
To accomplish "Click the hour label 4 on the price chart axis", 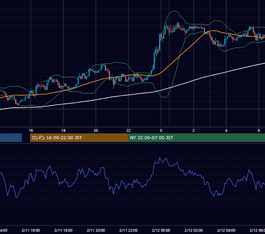I will pos(226,131).
